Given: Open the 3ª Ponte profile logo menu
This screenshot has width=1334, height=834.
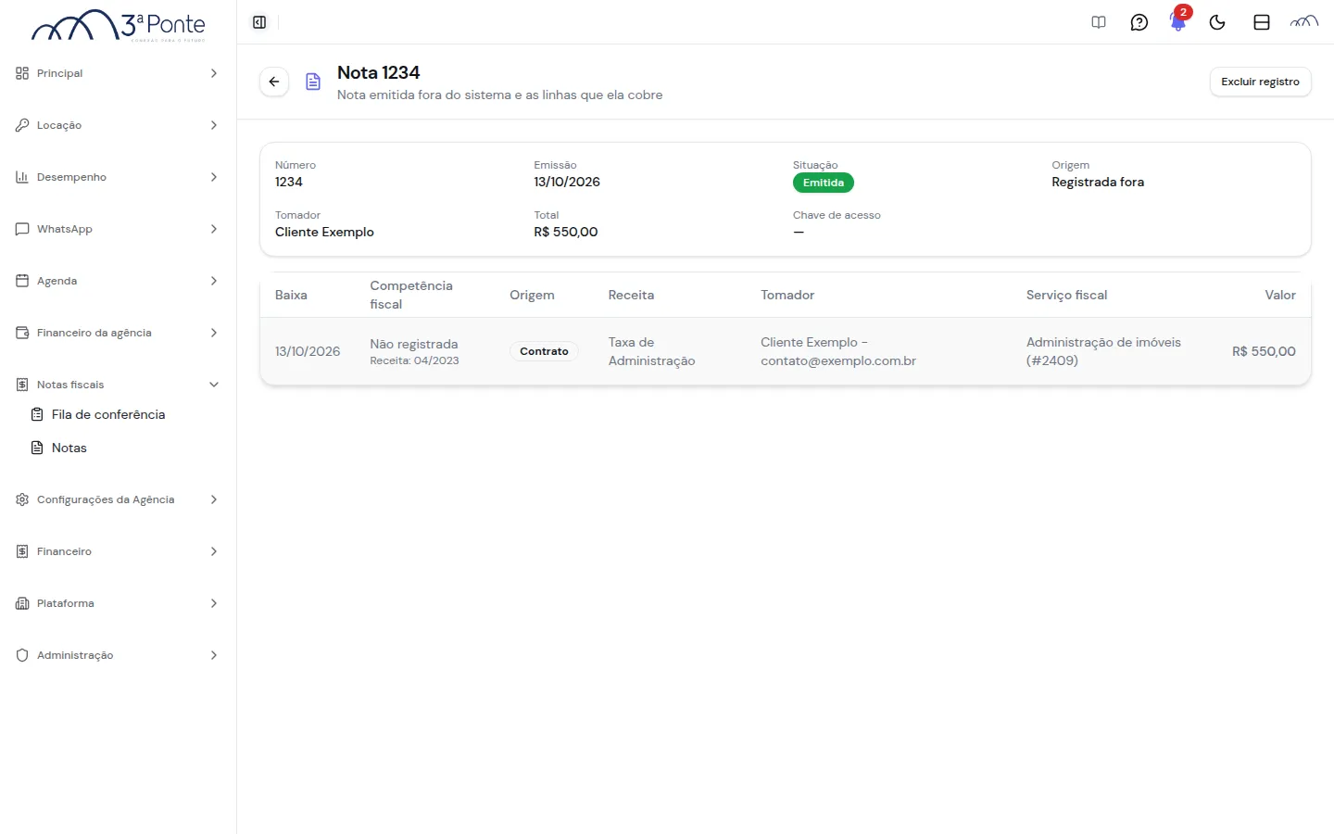Looking at the screenshot, I should click(x=1304, y=22).
